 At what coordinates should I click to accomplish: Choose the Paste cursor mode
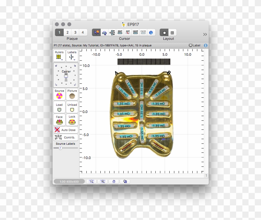[143, 32]
